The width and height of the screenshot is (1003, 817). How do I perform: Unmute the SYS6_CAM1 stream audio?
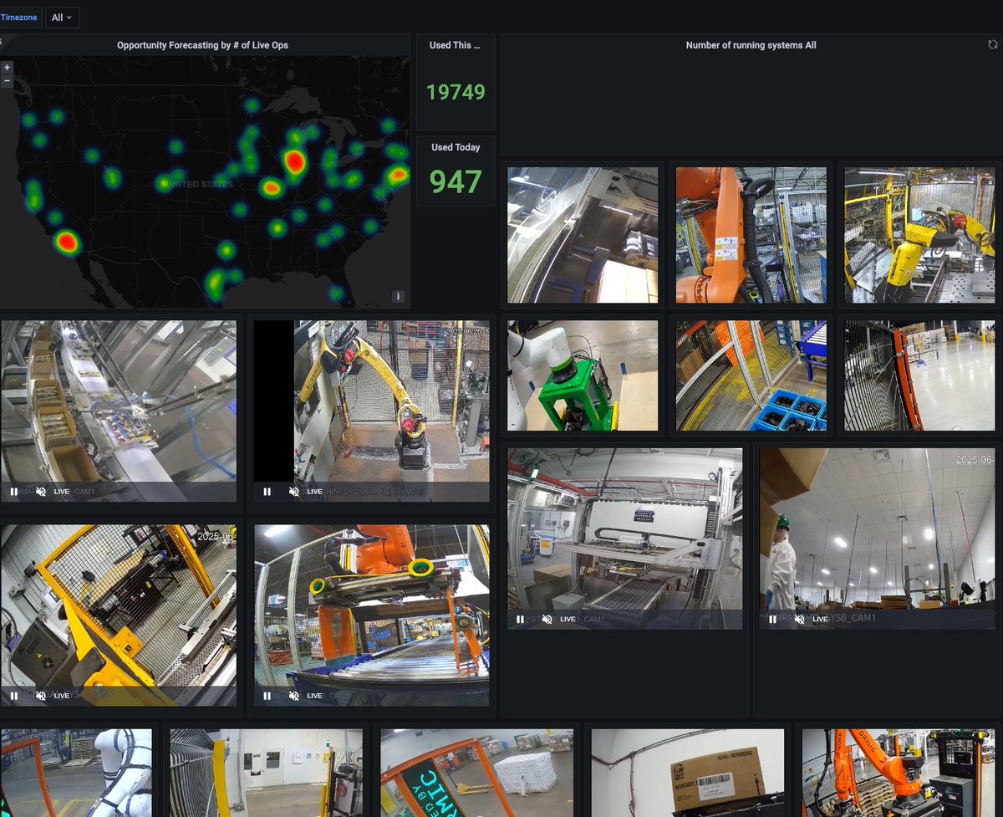click(x=798, y=619)
